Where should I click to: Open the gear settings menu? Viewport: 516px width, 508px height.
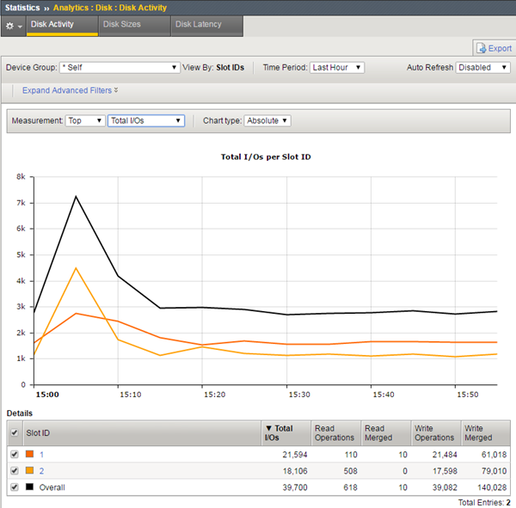click(12, 26)
